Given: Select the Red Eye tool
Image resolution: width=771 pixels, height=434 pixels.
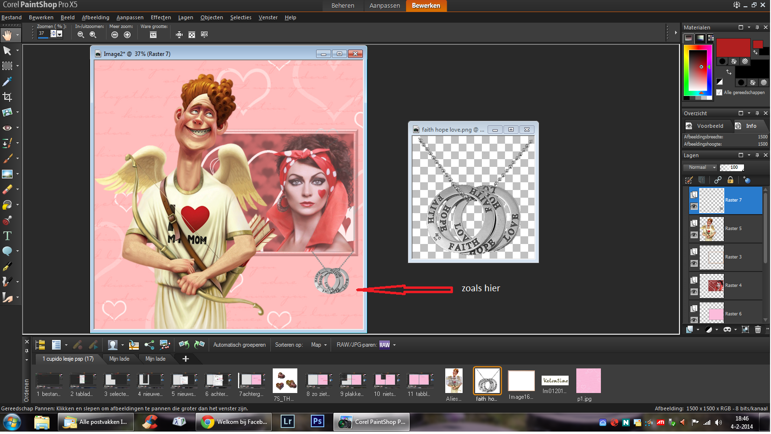Looking at the screenshot, I should (x=7, y=128).
